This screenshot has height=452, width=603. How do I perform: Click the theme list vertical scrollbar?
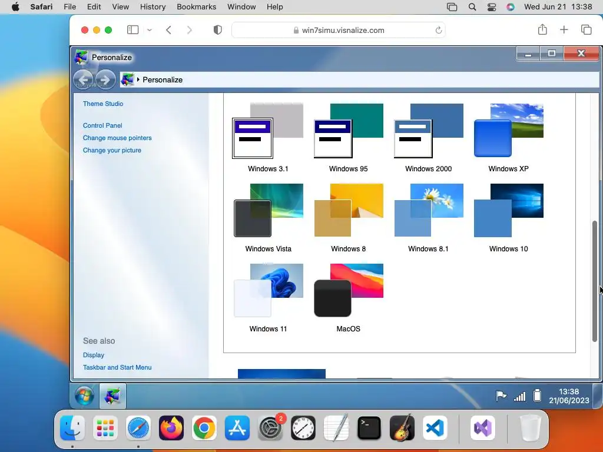tap(595, 281)
